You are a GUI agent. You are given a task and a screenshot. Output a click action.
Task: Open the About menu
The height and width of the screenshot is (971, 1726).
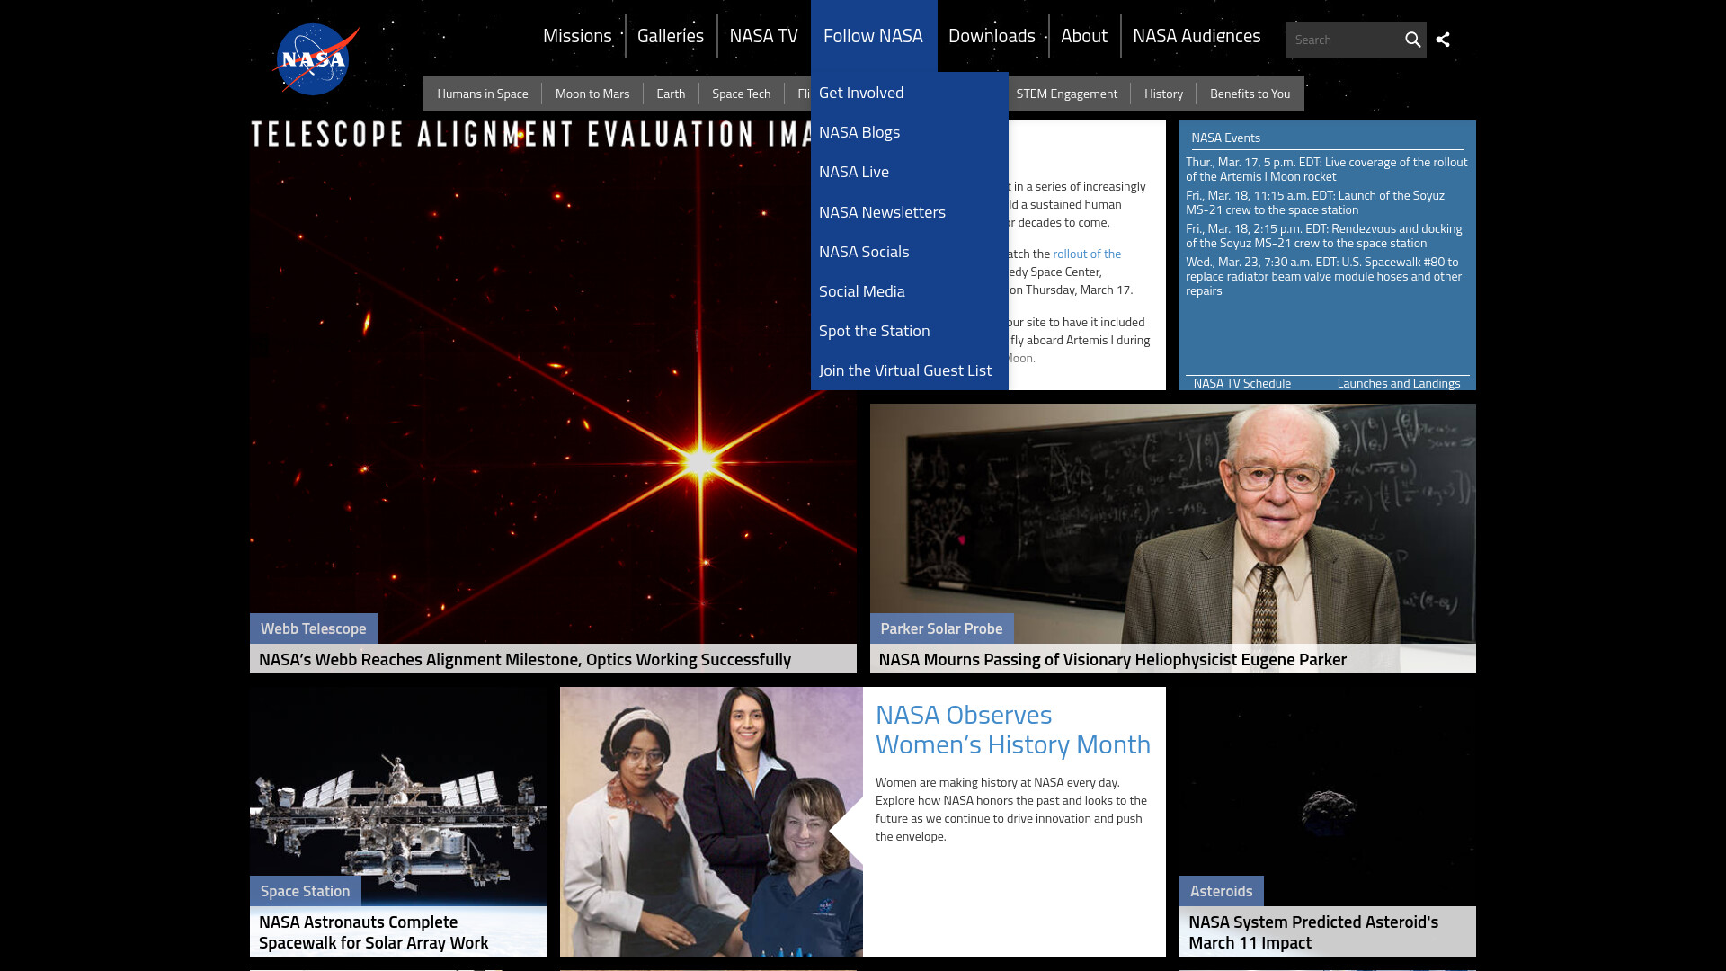pos(1084,36)
